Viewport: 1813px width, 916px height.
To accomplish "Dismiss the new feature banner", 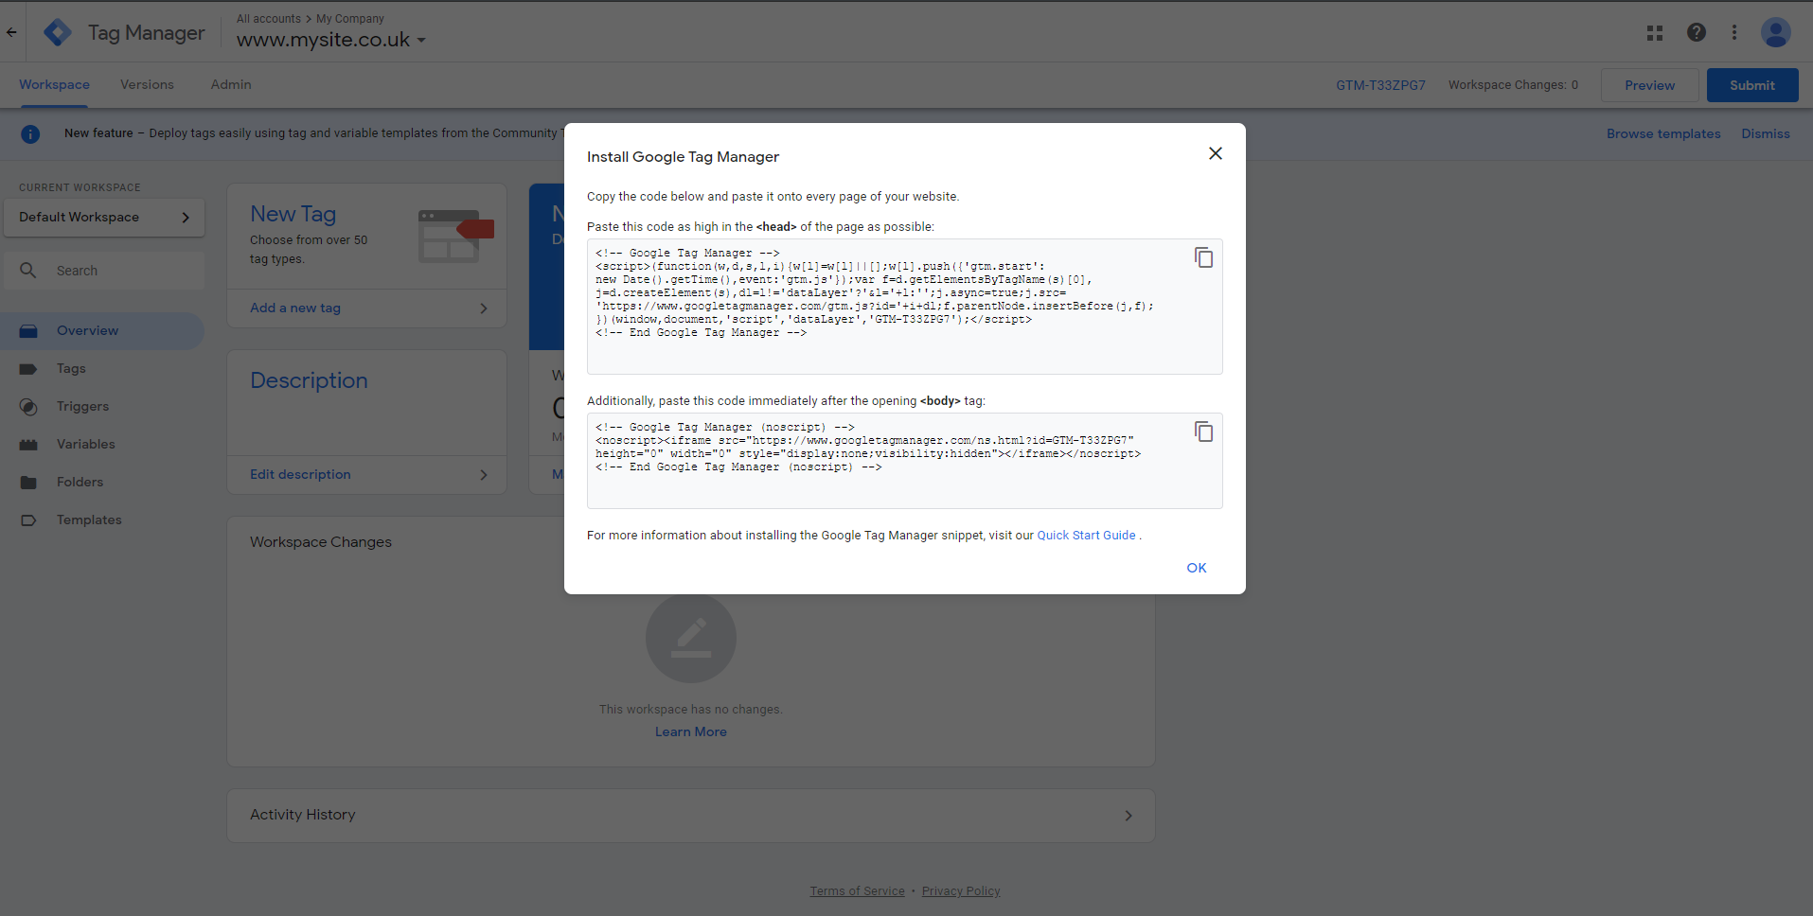I will coord(1766,134).
